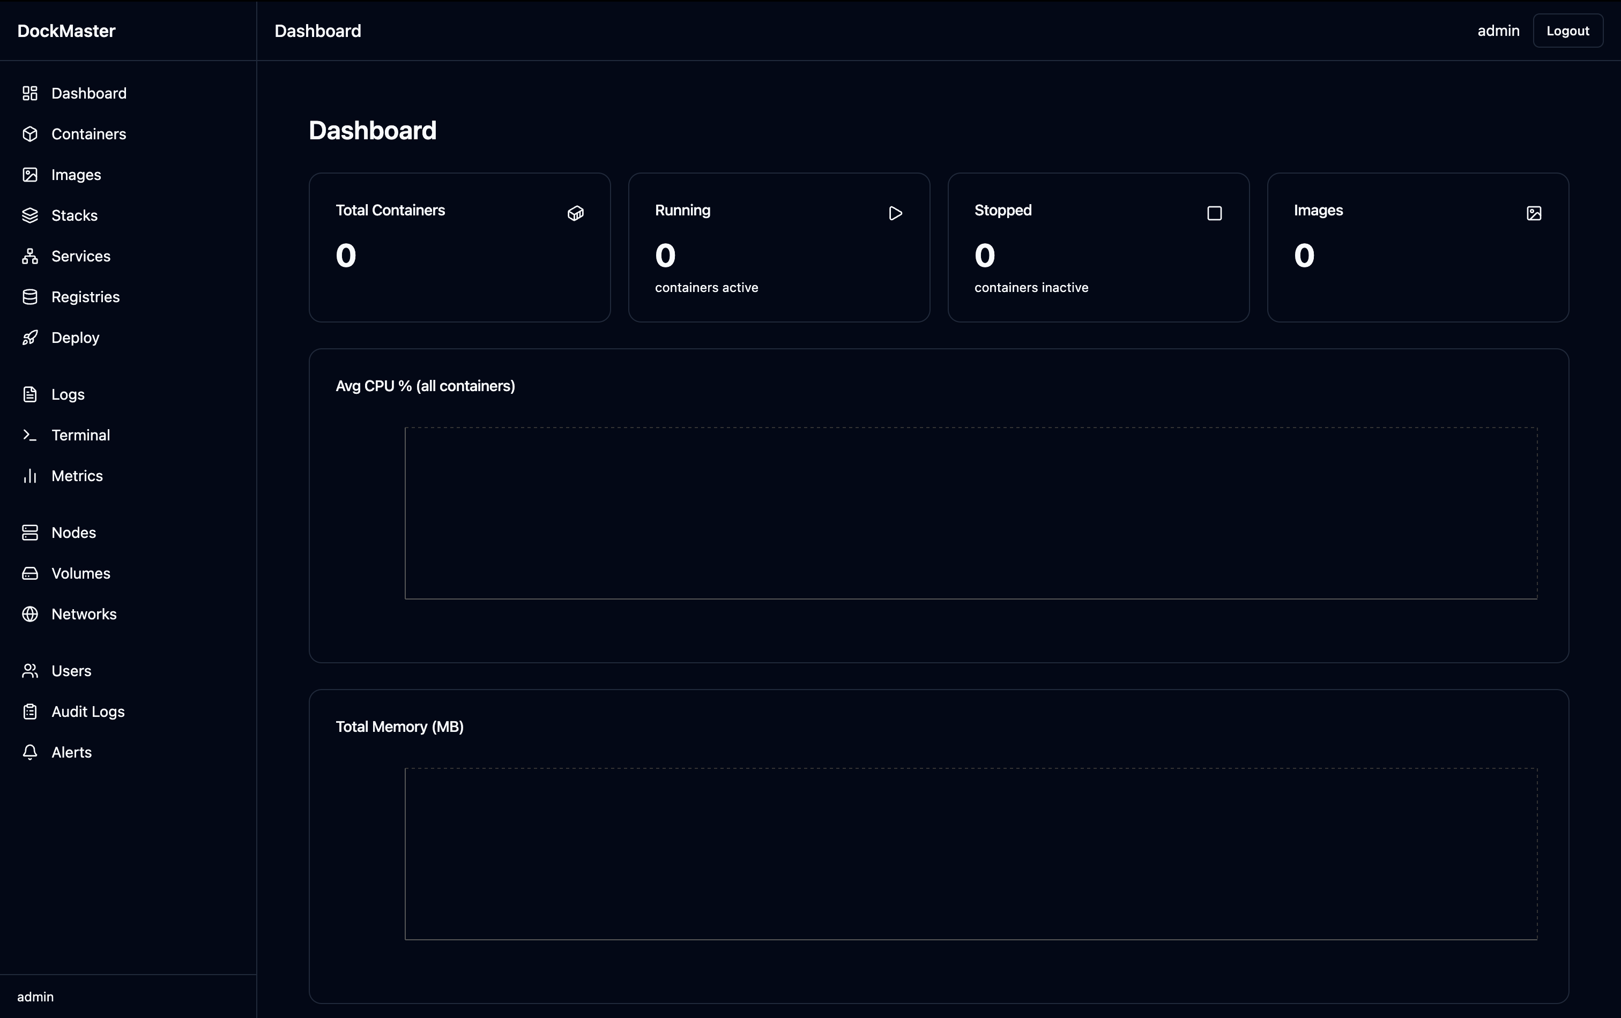Navigate to Volumes in the sidebar
This screenshot has width=1621, height=1018.
81,573
